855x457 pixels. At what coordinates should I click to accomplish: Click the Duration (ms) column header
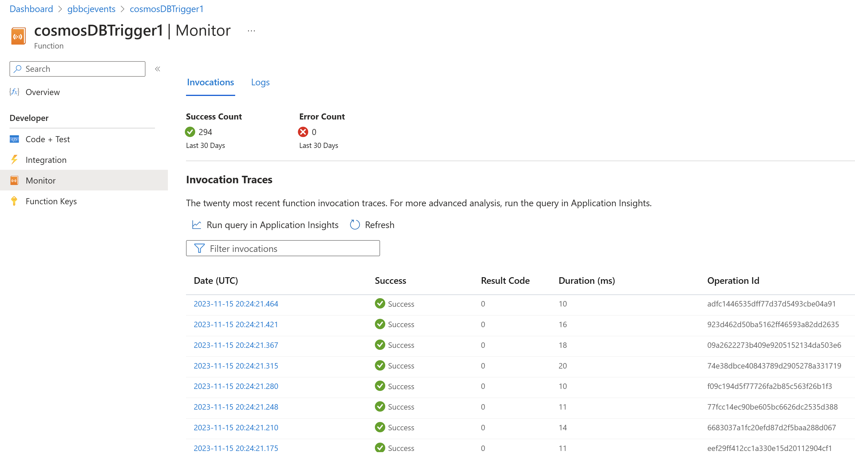point(586,281)
